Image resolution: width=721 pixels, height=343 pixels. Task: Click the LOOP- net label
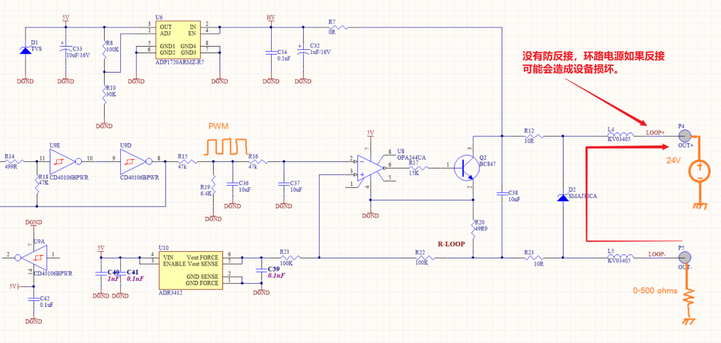pos(657,254)
